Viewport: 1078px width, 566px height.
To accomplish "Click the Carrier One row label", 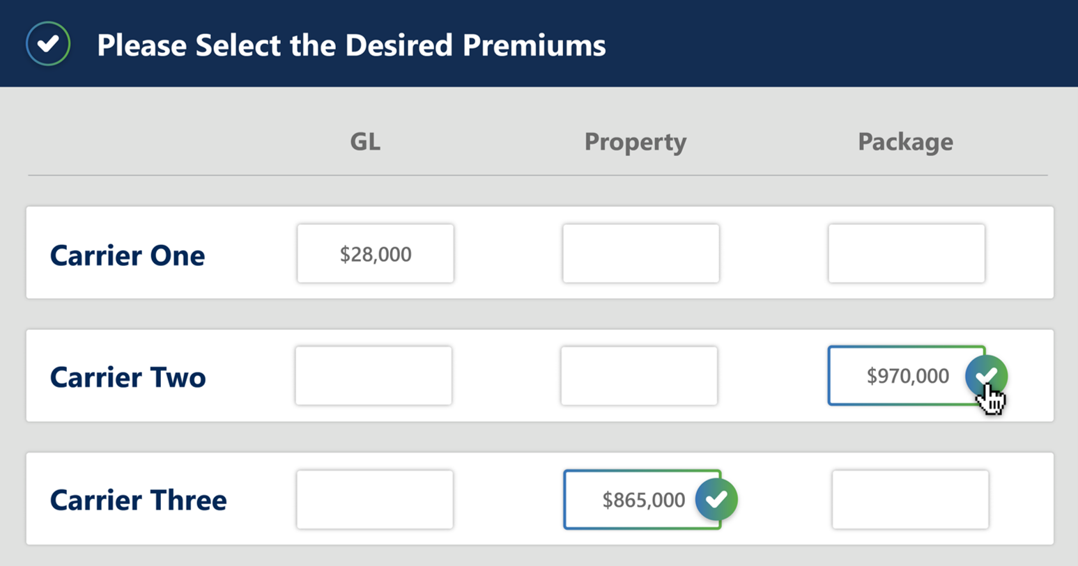I will 128,256.
